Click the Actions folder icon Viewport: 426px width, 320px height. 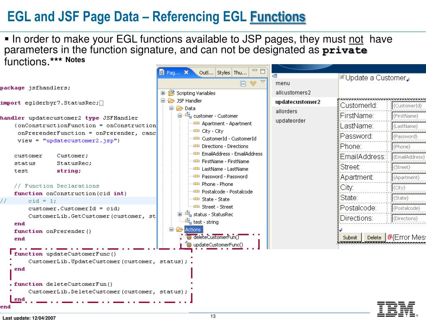pos(180,230)
